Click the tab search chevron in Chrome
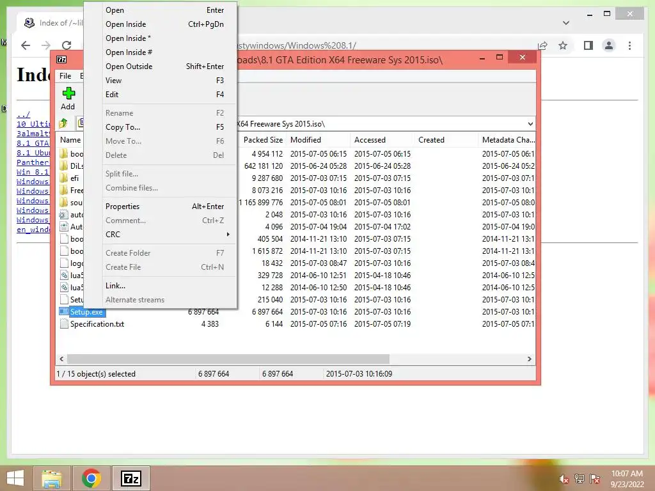 tap(566, 22)
